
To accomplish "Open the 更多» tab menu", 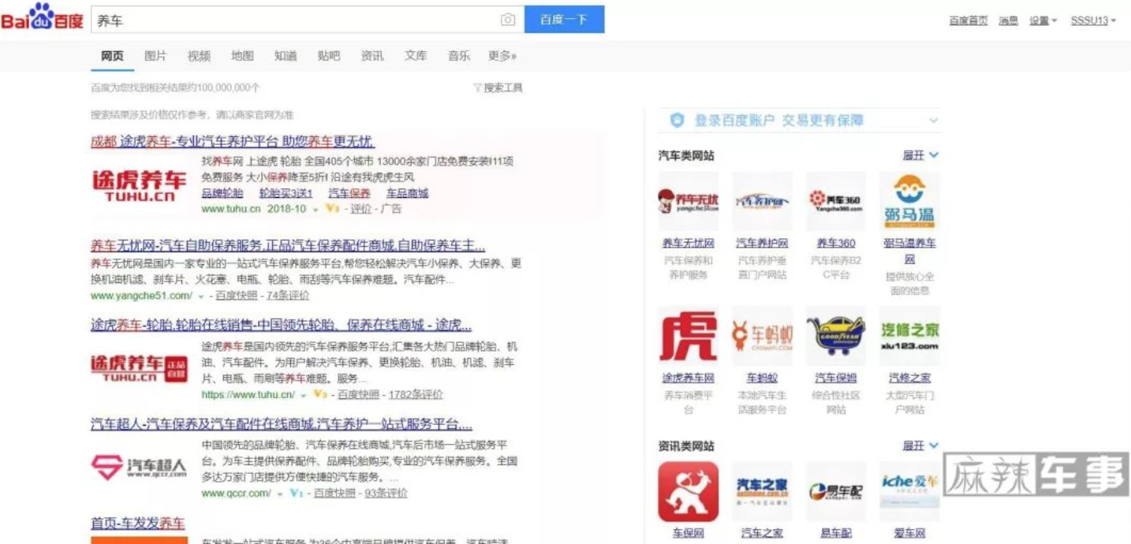I will pyautogui.click(x=502, y=56).
